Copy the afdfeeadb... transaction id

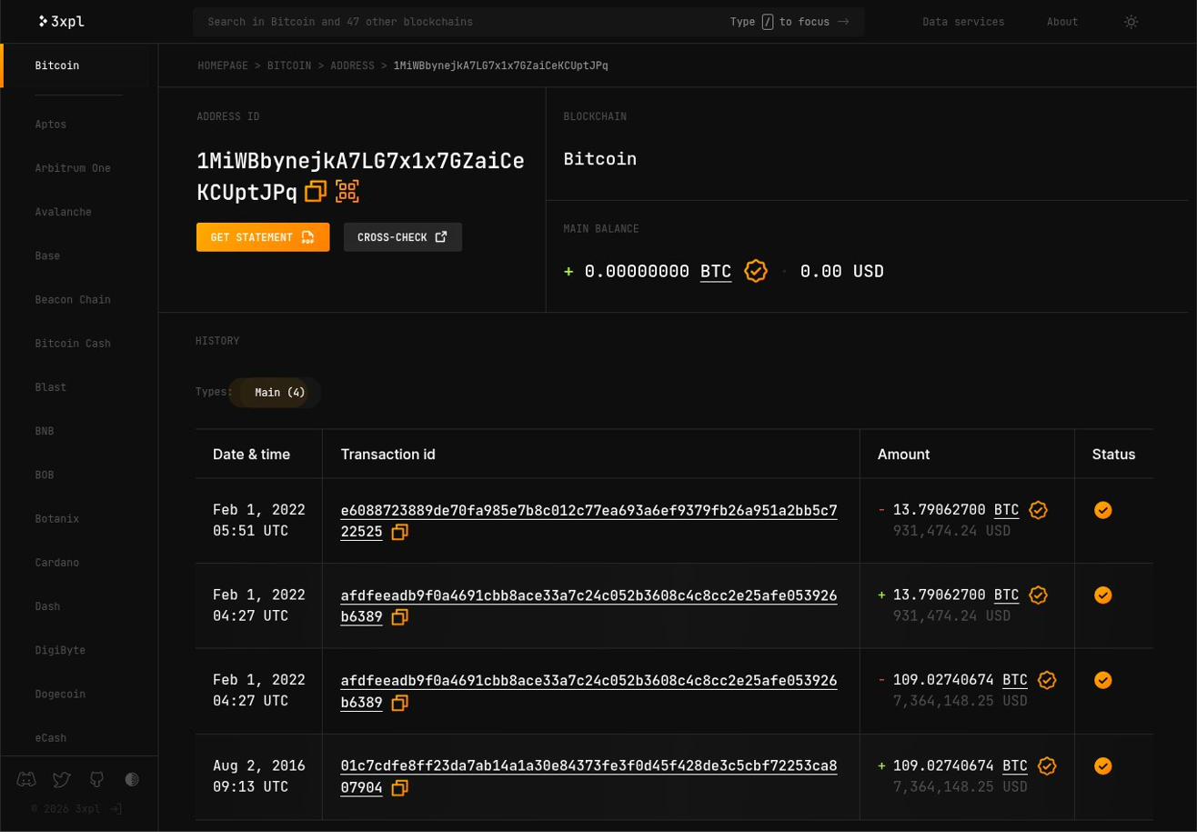[399, 618]
